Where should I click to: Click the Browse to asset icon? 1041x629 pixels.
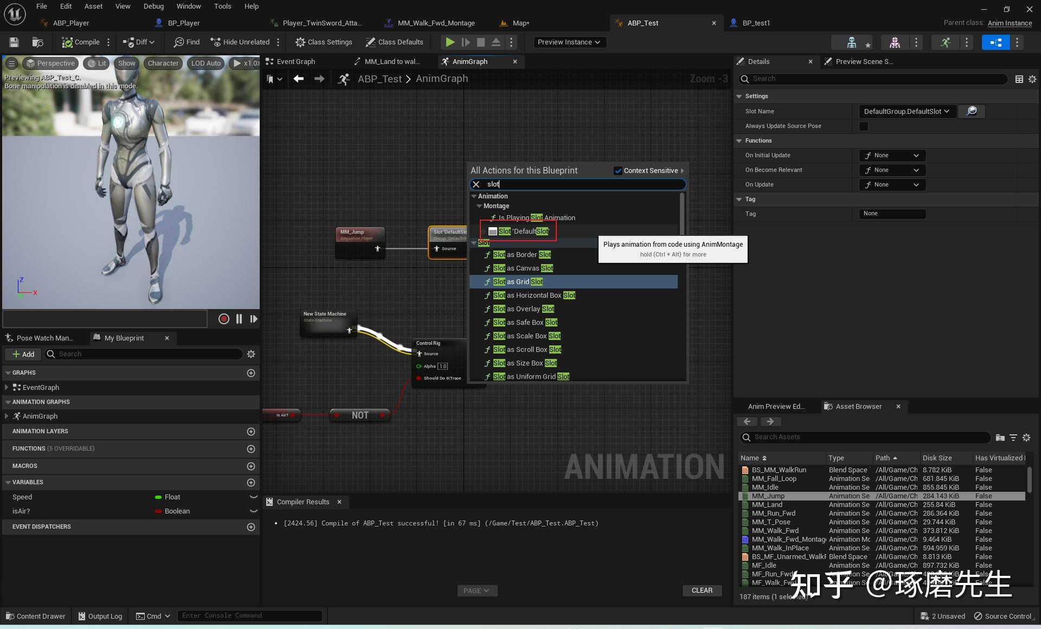pyautogui.click(x=37, y=42)
